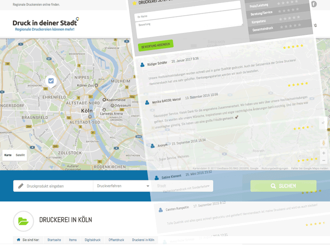Viewport: 330px width, 245px height.
Task: Switch map to Karte view
Action: (8, 155)
